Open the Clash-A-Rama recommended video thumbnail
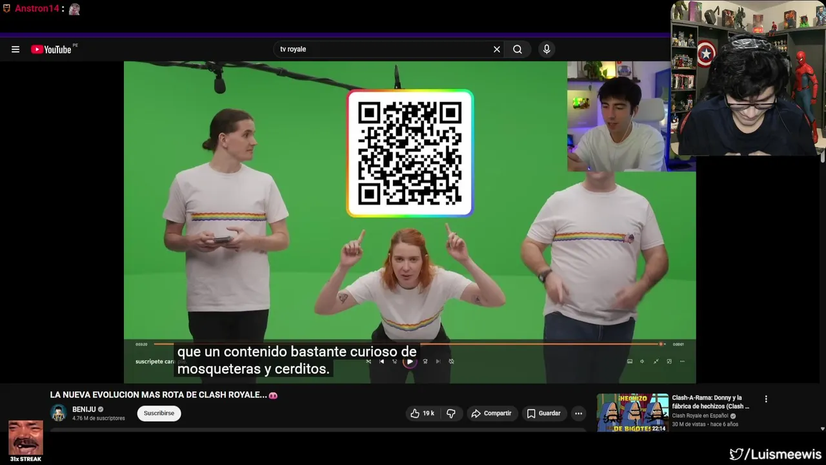The image size is (826, 465). click(632, 413)
